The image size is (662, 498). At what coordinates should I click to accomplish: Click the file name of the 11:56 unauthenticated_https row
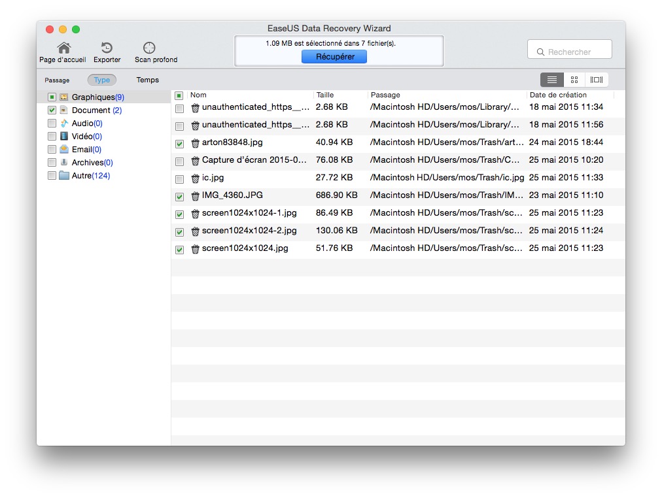click(x=255, y=124)
